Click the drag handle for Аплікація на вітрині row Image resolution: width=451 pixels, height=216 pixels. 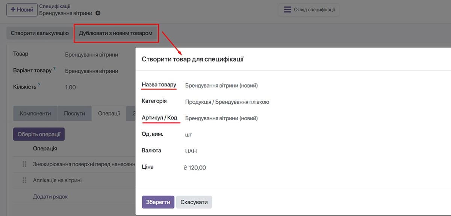coord(25,180)
